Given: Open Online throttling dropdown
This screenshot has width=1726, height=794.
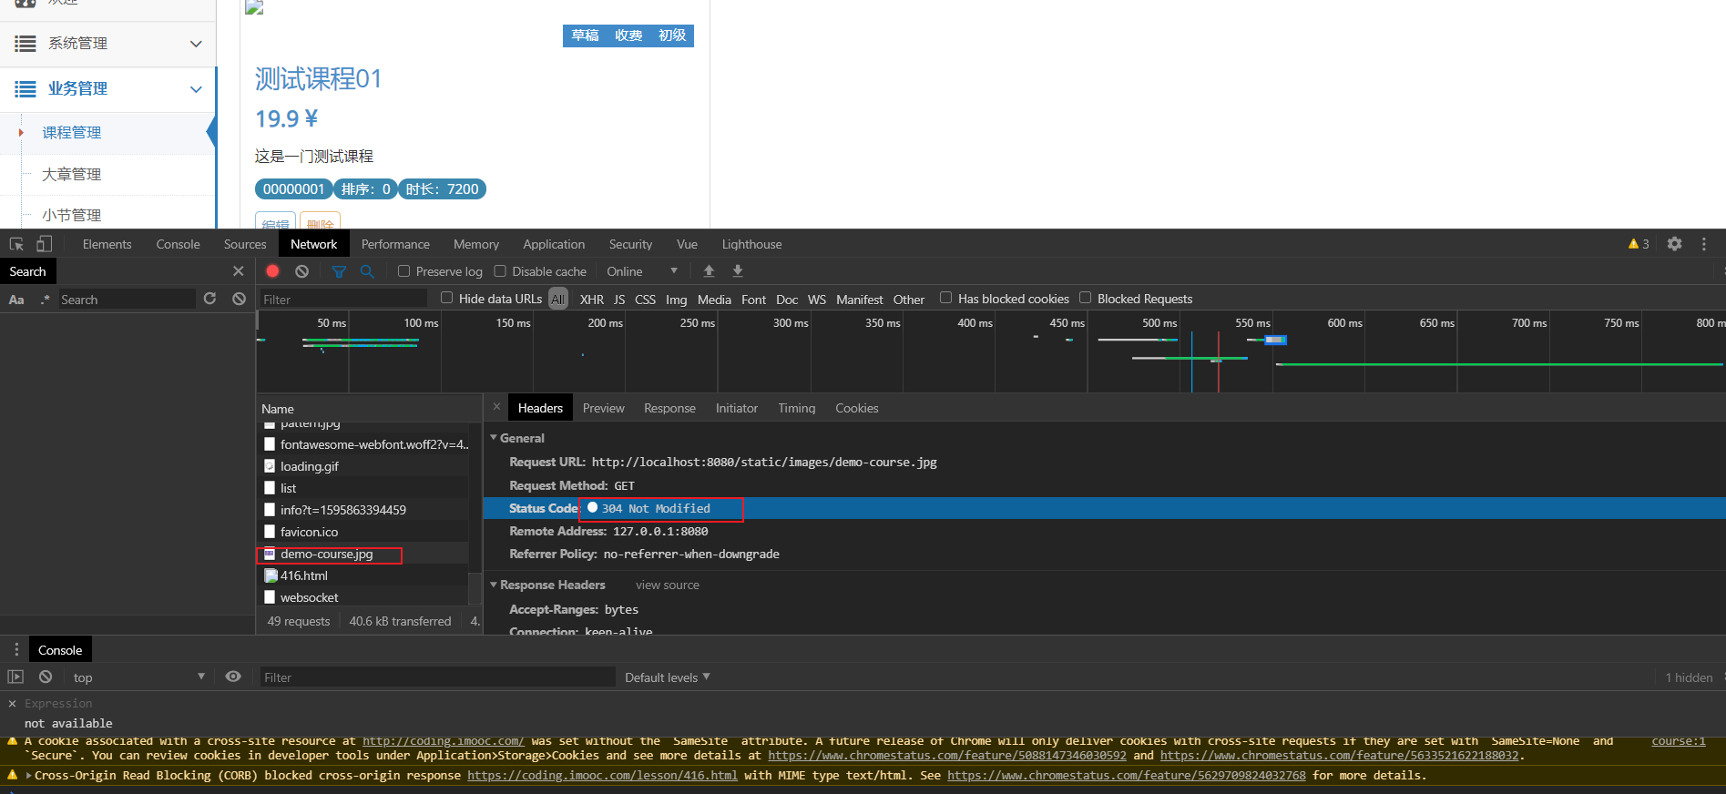Looking at the screenshot, I should (x=642, y=271).
